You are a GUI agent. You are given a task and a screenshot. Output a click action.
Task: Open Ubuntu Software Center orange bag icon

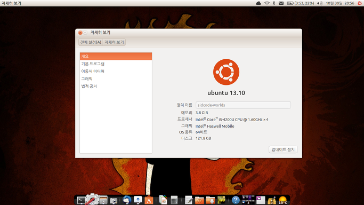pyautogui.click(x=149, y=200)
